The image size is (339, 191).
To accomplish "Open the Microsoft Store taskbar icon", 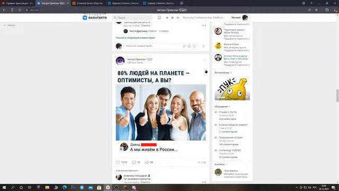I will 99,187.
